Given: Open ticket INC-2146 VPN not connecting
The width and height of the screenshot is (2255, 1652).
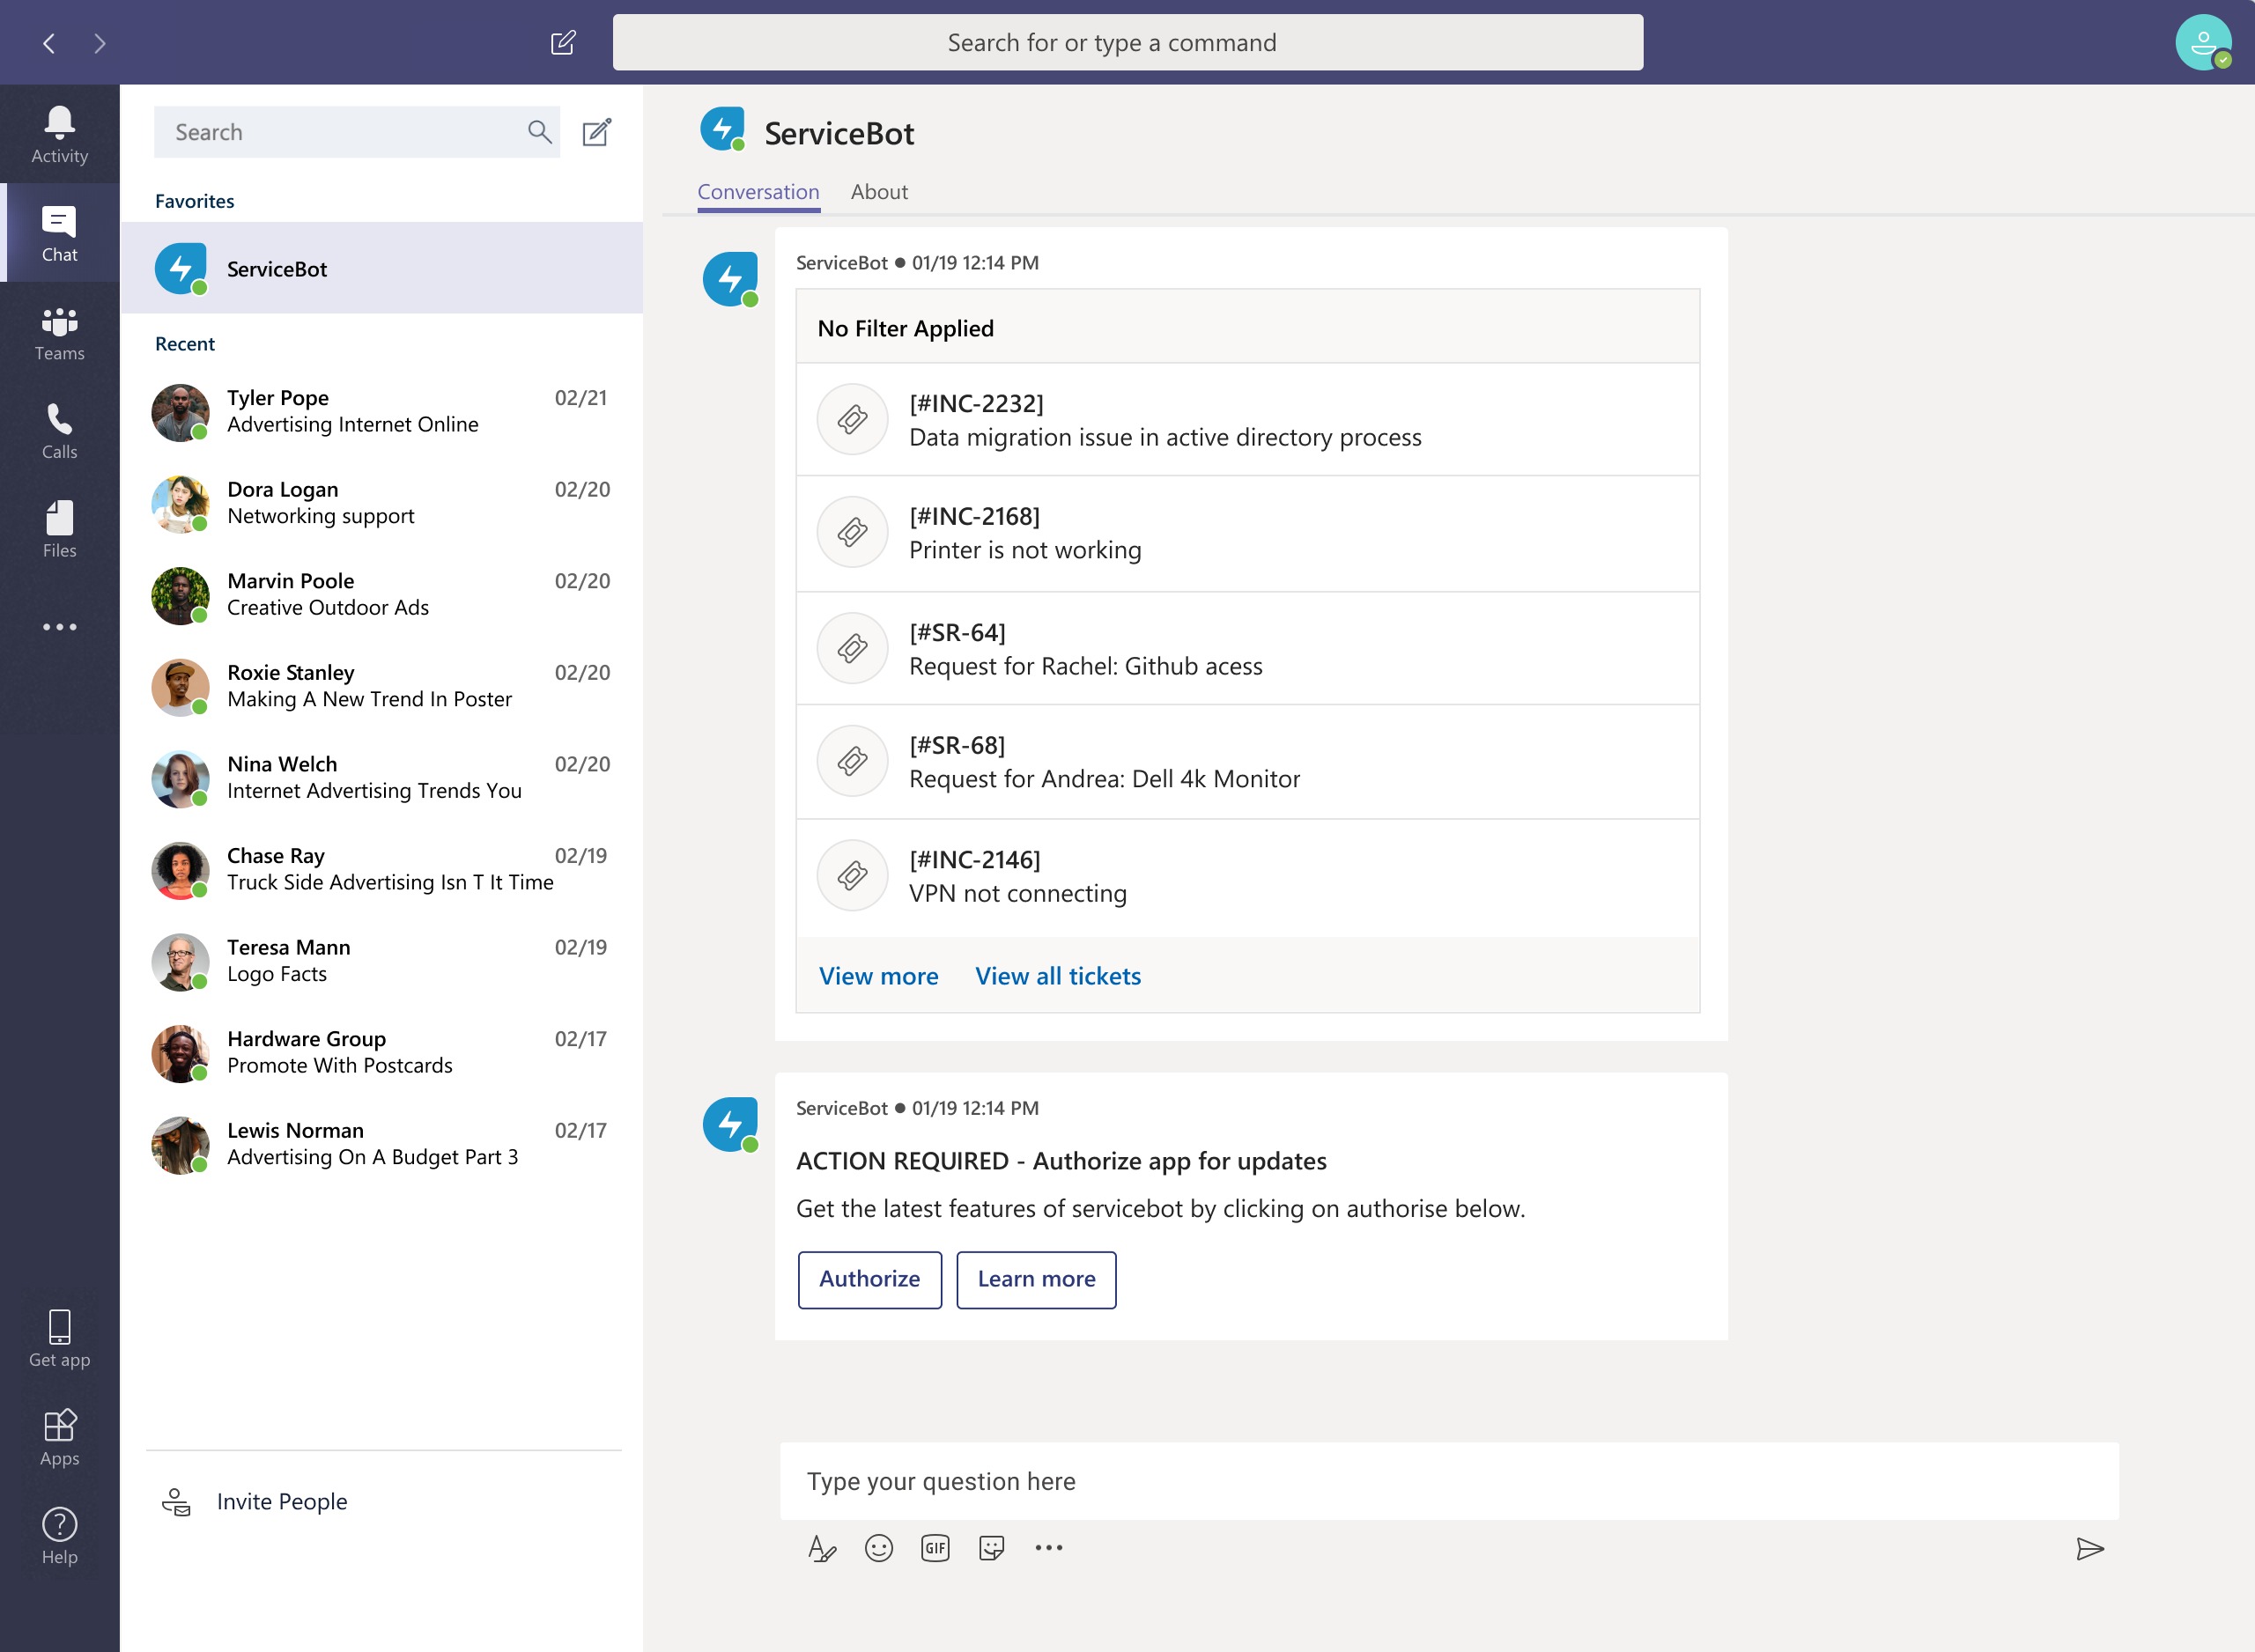Looking at the screenshot, I should click(1247, 877).
